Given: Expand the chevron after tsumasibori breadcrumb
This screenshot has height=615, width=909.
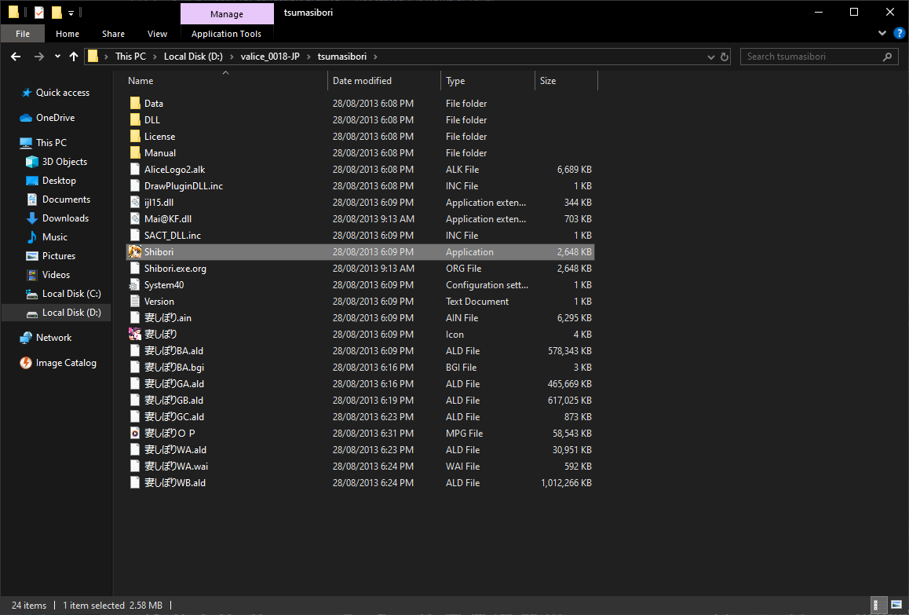Looking at the screenshot, I should [x=375, y=57].
